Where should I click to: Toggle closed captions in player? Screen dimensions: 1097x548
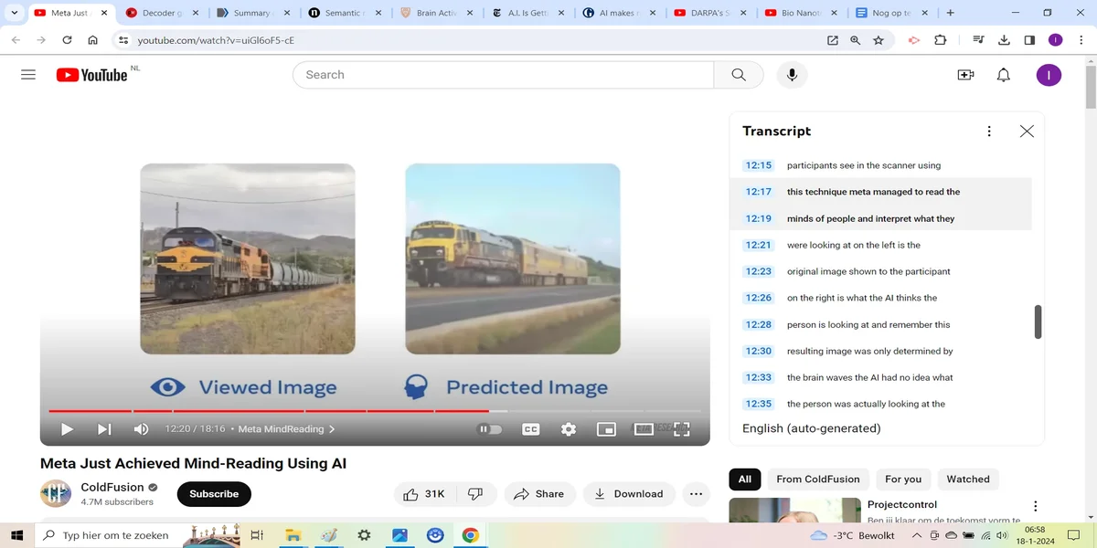coord(531,429)
